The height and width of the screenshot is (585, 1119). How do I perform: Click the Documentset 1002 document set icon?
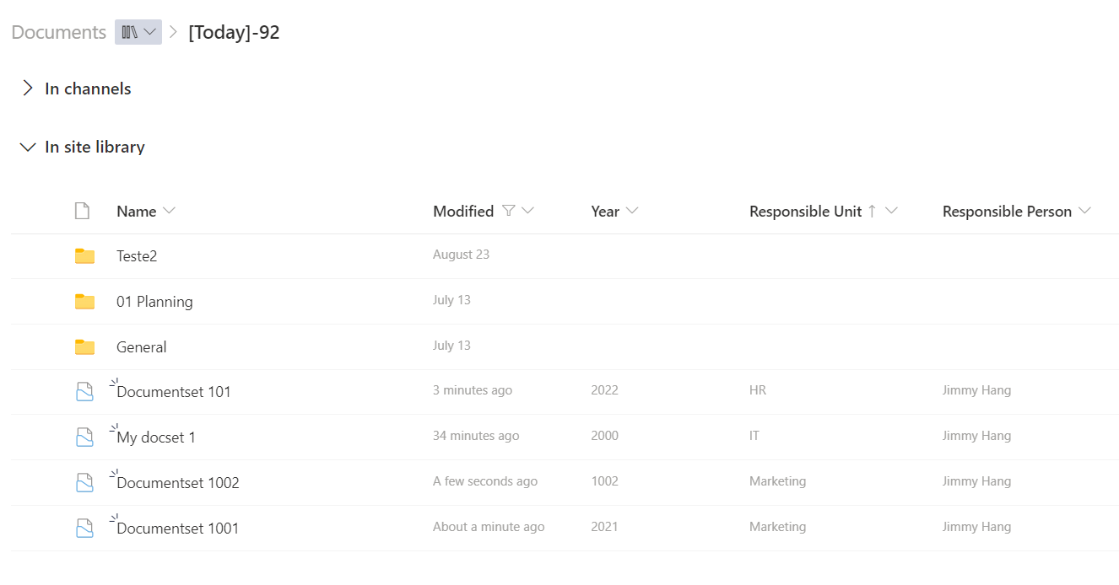point(84,483)
